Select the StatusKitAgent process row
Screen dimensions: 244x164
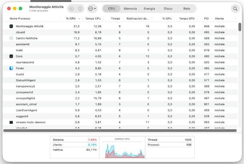click(120, 80)
